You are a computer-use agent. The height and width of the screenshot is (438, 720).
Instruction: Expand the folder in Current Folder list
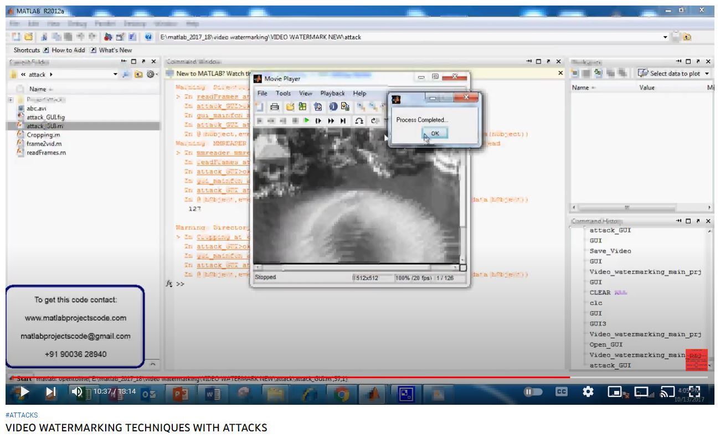(11, 100)
